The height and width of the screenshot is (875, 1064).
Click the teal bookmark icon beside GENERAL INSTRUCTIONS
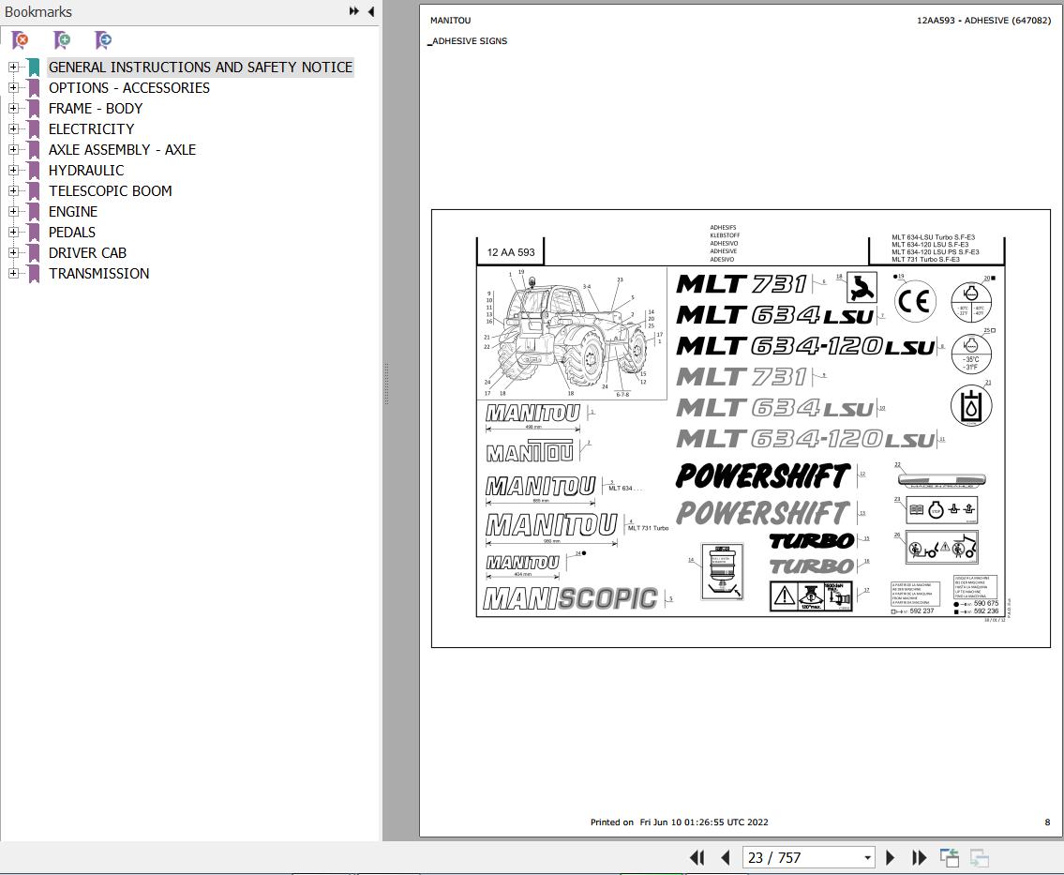coord(34,68)
